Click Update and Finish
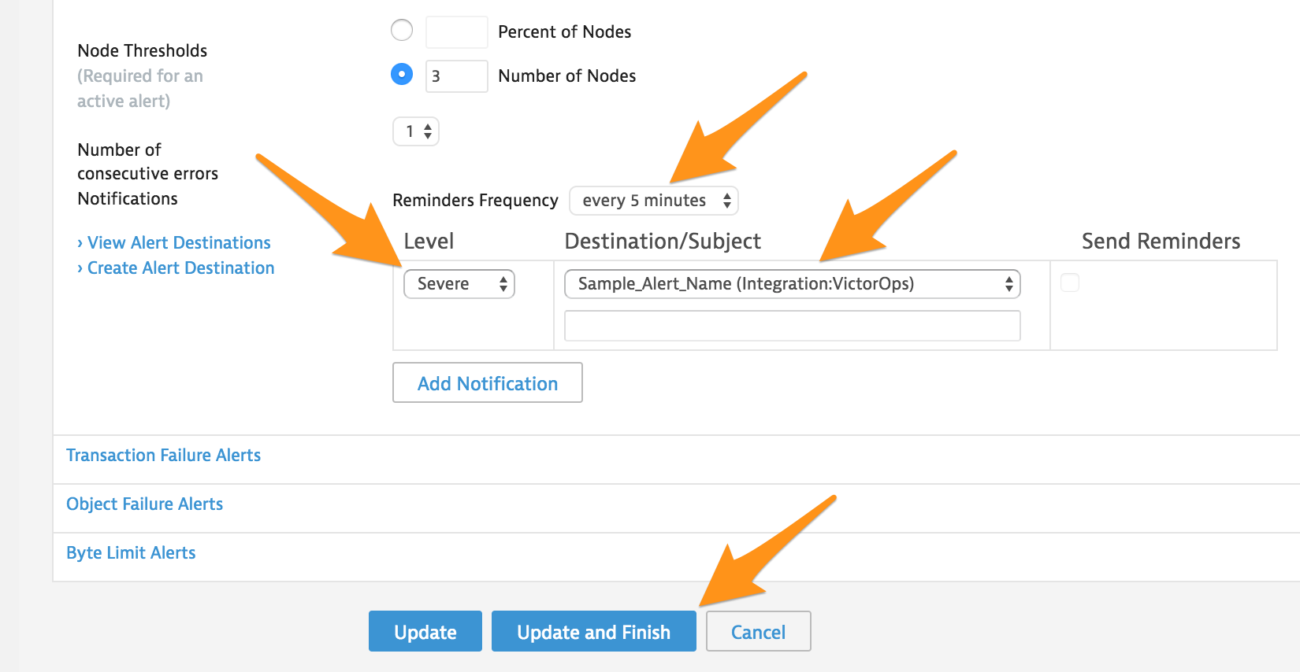1300x672 pixels. [x=593, y=631]
